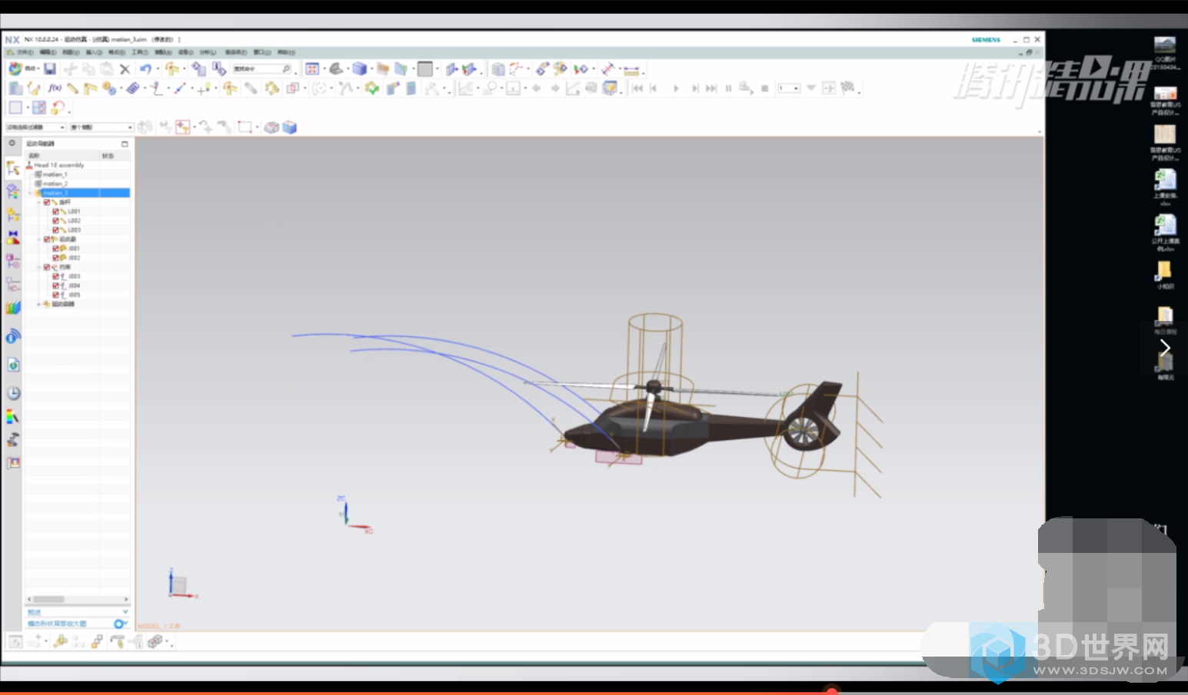Open the Tools menu

(x=140, y=52)
